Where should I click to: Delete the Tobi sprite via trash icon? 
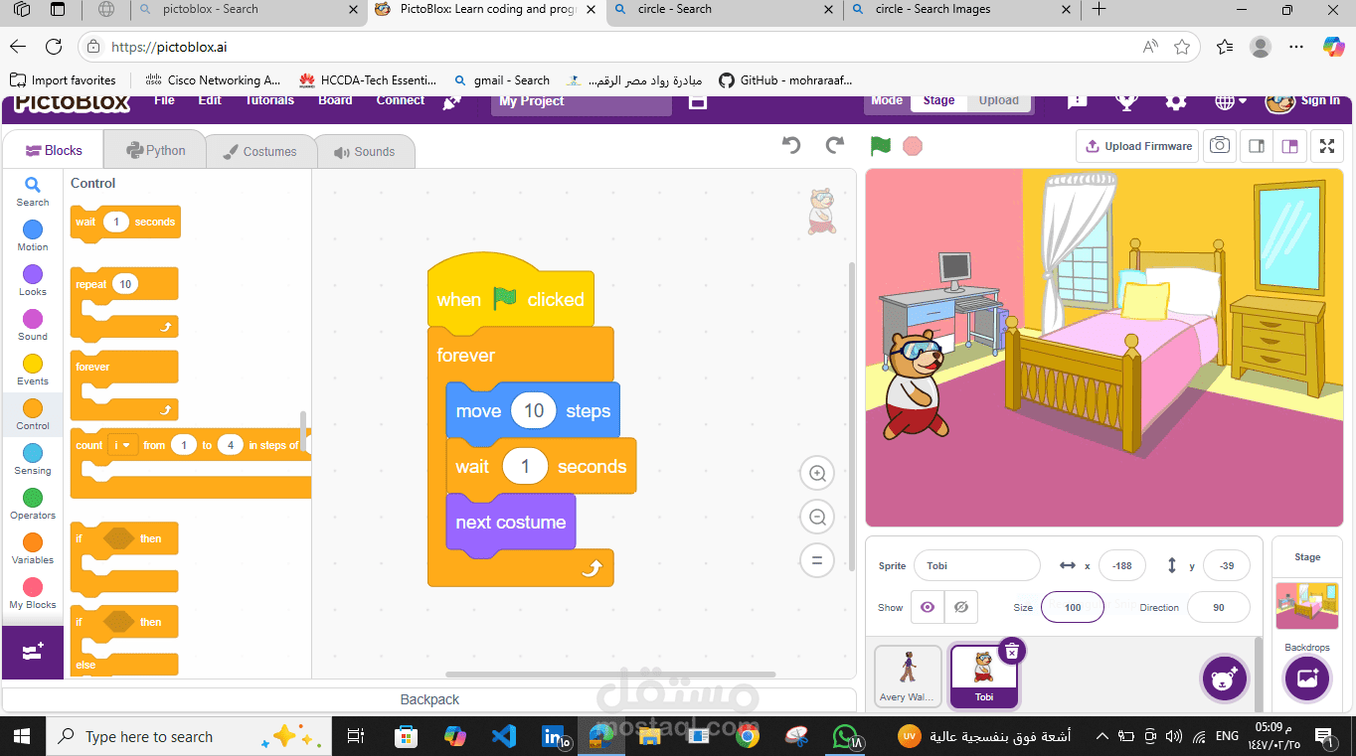click(x=1011, y=651)
